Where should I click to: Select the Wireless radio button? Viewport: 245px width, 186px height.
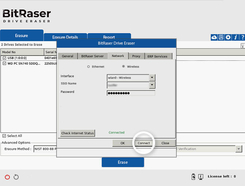pyautogui.click(x=123, y=66)
